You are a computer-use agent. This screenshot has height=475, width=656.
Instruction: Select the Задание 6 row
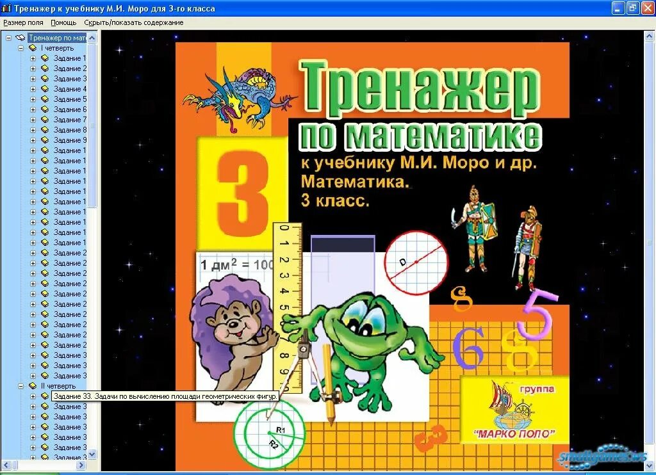click(x=70, y=109)
